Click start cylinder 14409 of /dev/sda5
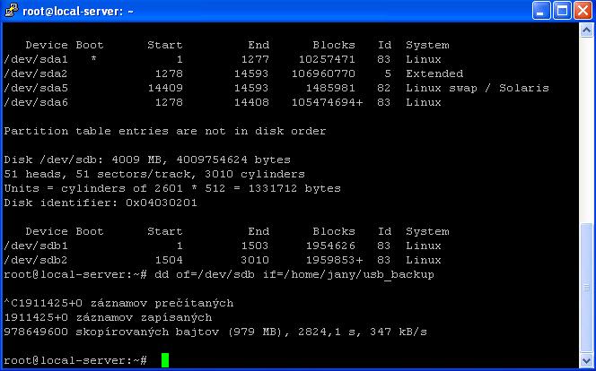596x371 pixels. pyautogui.click(x=165, y=88)
